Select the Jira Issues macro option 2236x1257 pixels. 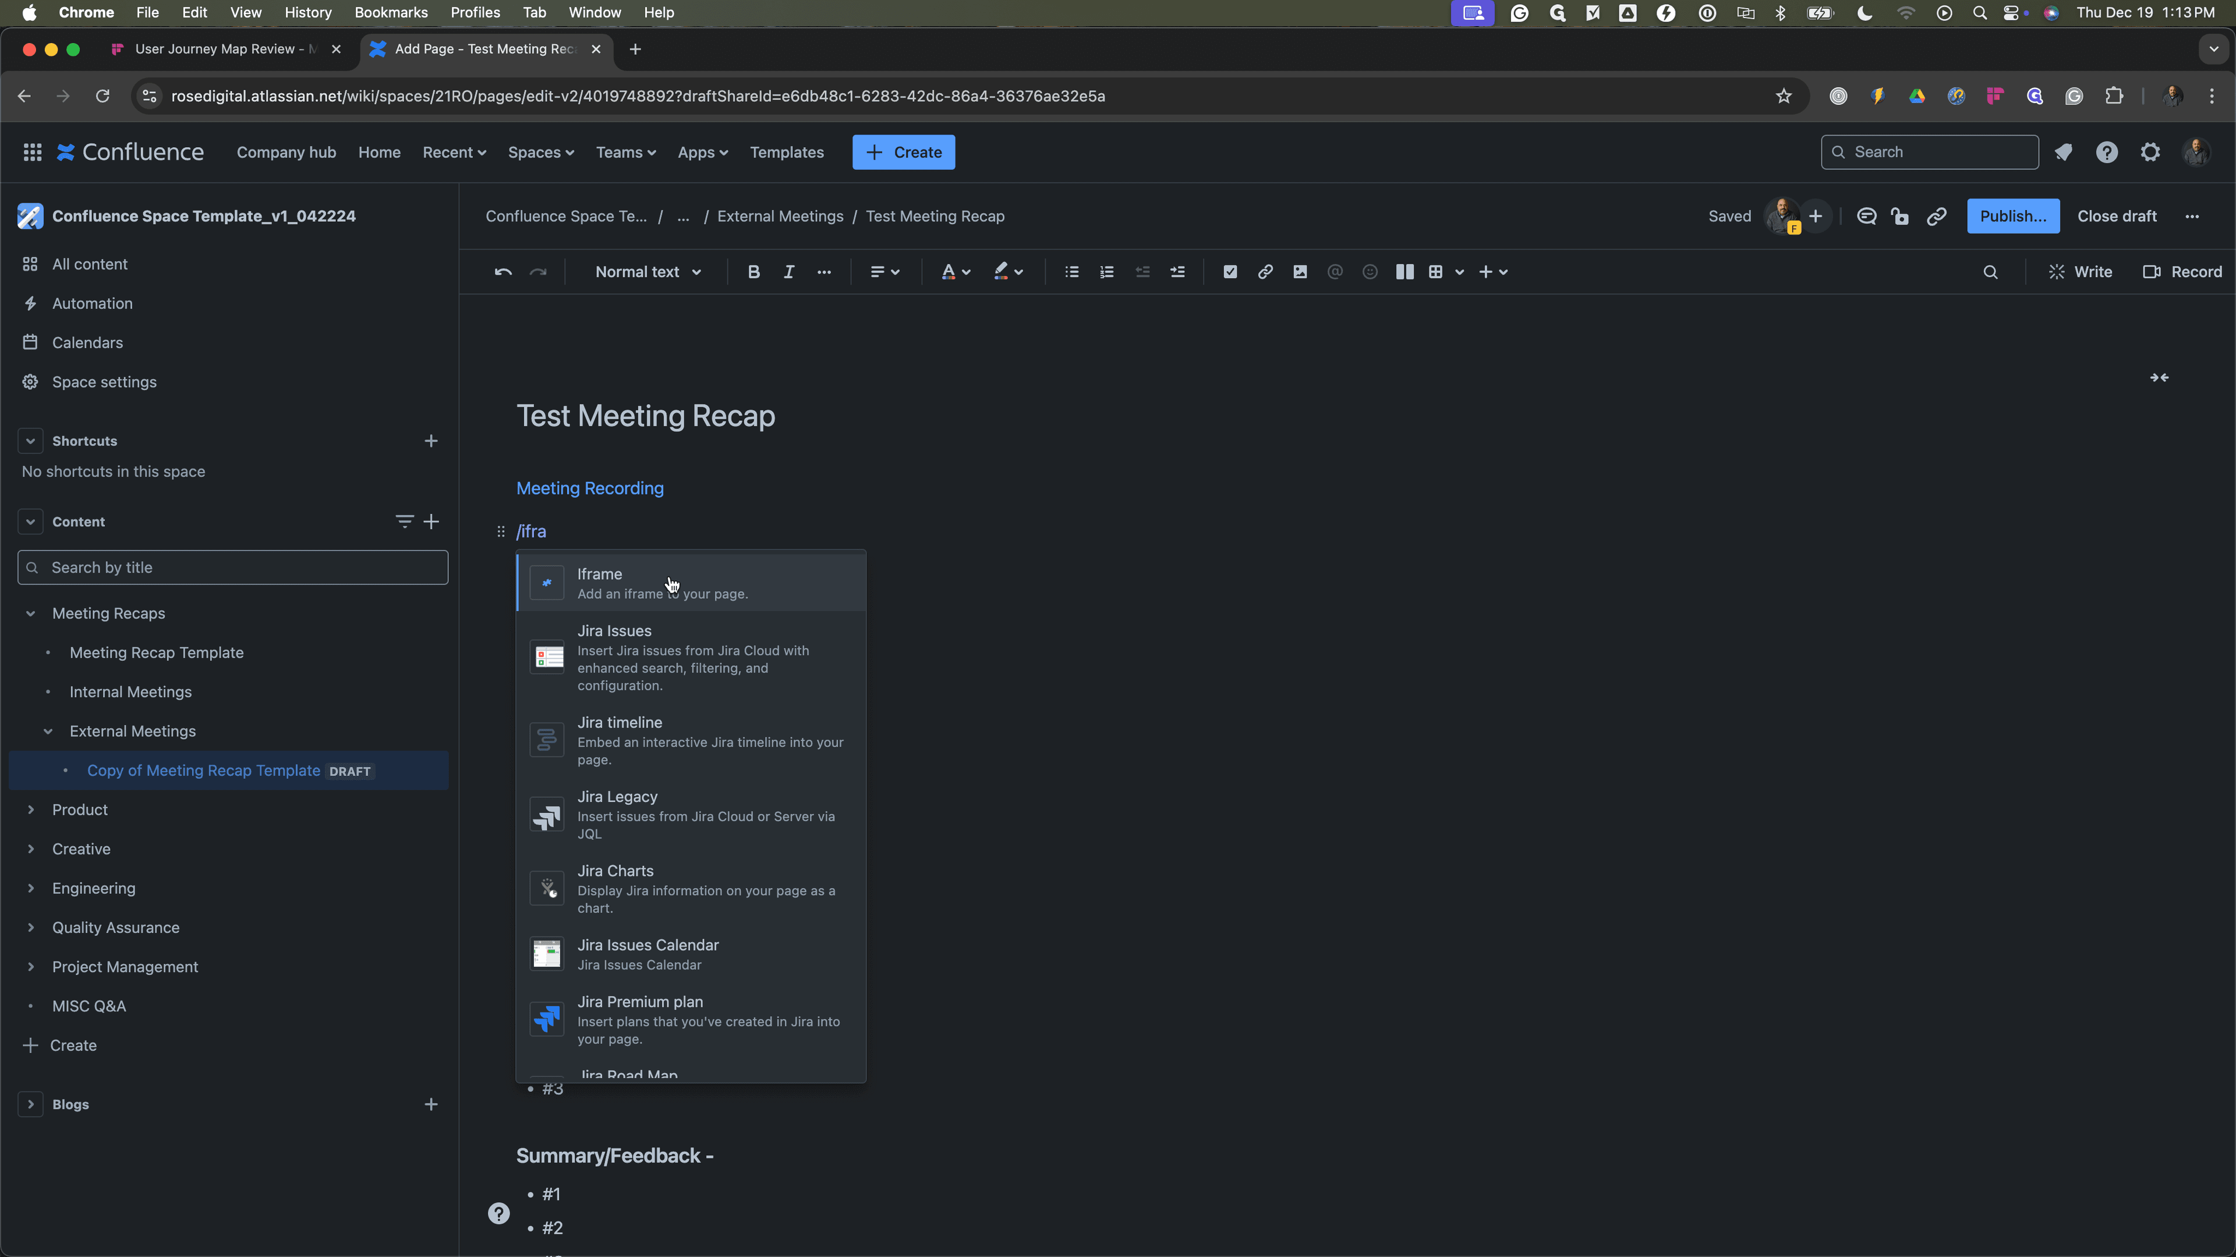pos(691,658)
